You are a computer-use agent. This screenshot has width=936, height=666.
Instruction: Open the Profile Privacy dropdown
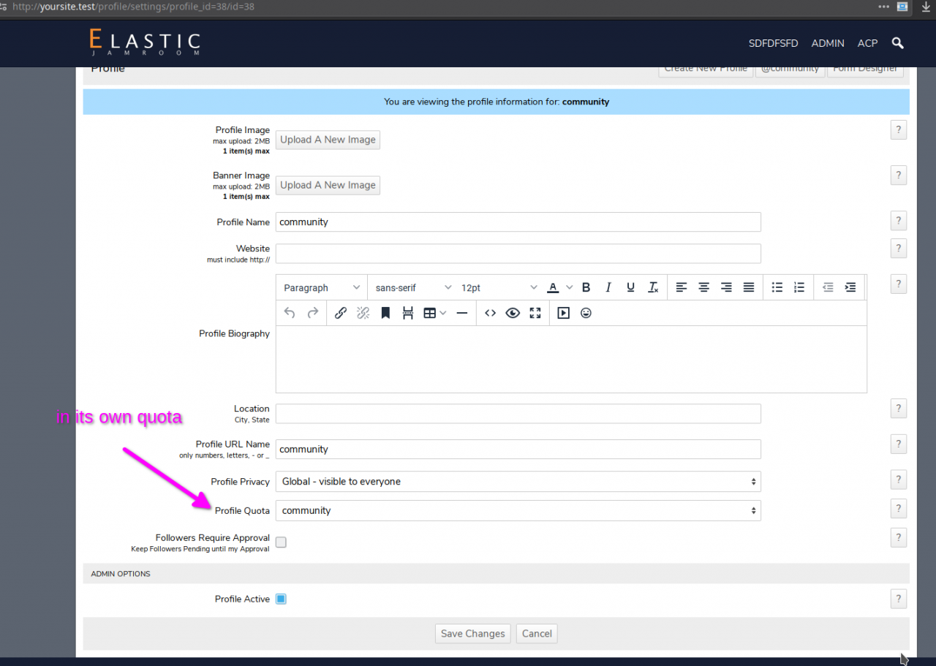tap(518, 482)
